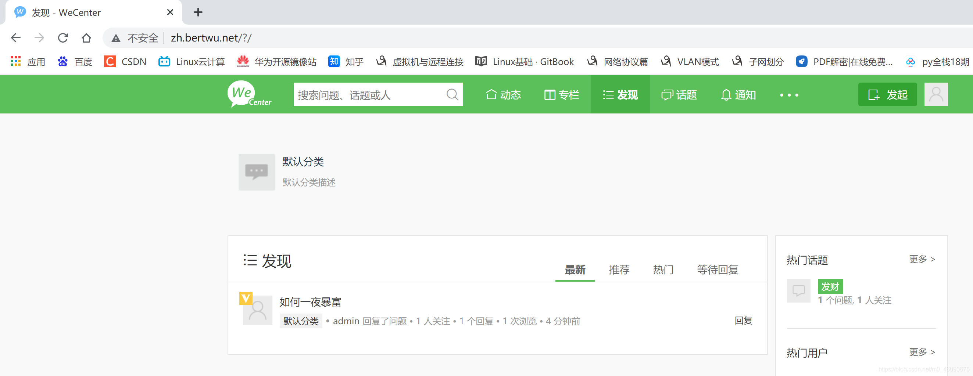Open the 华为开源镜像站 bookmark
Image resolution: width=973 pixels, height=376 pixels.
[276, 61]
